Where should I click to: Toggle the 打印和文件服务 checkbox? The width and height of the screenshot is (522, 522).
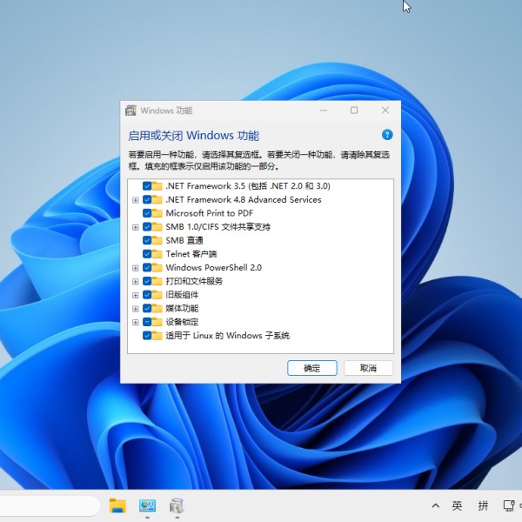click(147, 281)
